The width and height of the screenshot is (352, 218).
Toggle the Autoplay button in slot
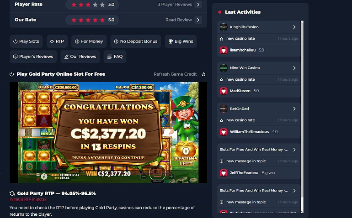(x=157, y=181)
